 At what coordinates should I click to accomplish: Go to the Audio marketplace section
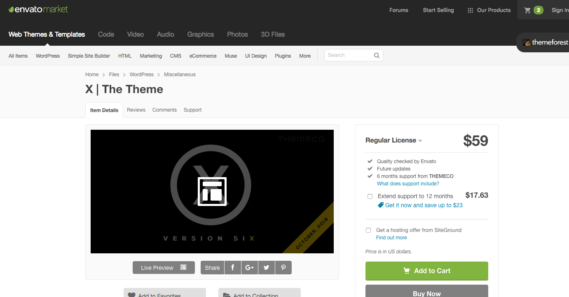166,35
